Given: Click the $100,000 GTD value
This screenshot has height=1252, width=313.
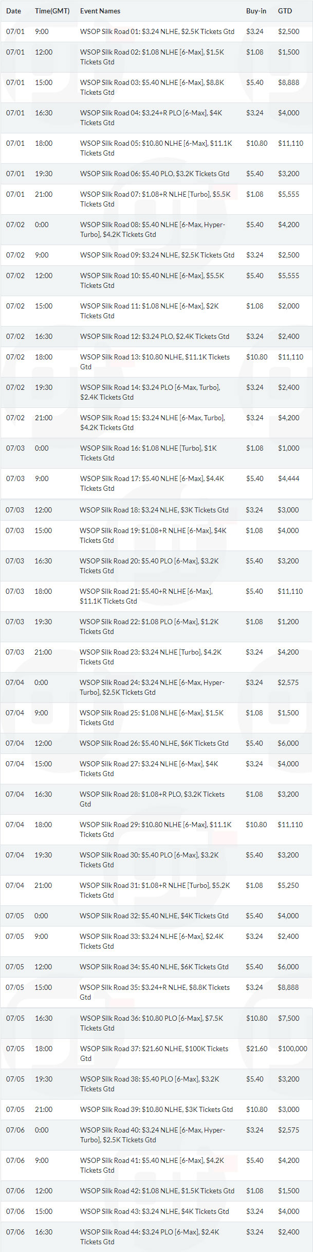Looking at the screenshot, I should [x=292, y=1049].
